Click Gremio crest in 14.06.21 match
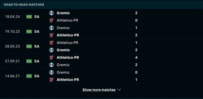 click(x=52, y=72)
